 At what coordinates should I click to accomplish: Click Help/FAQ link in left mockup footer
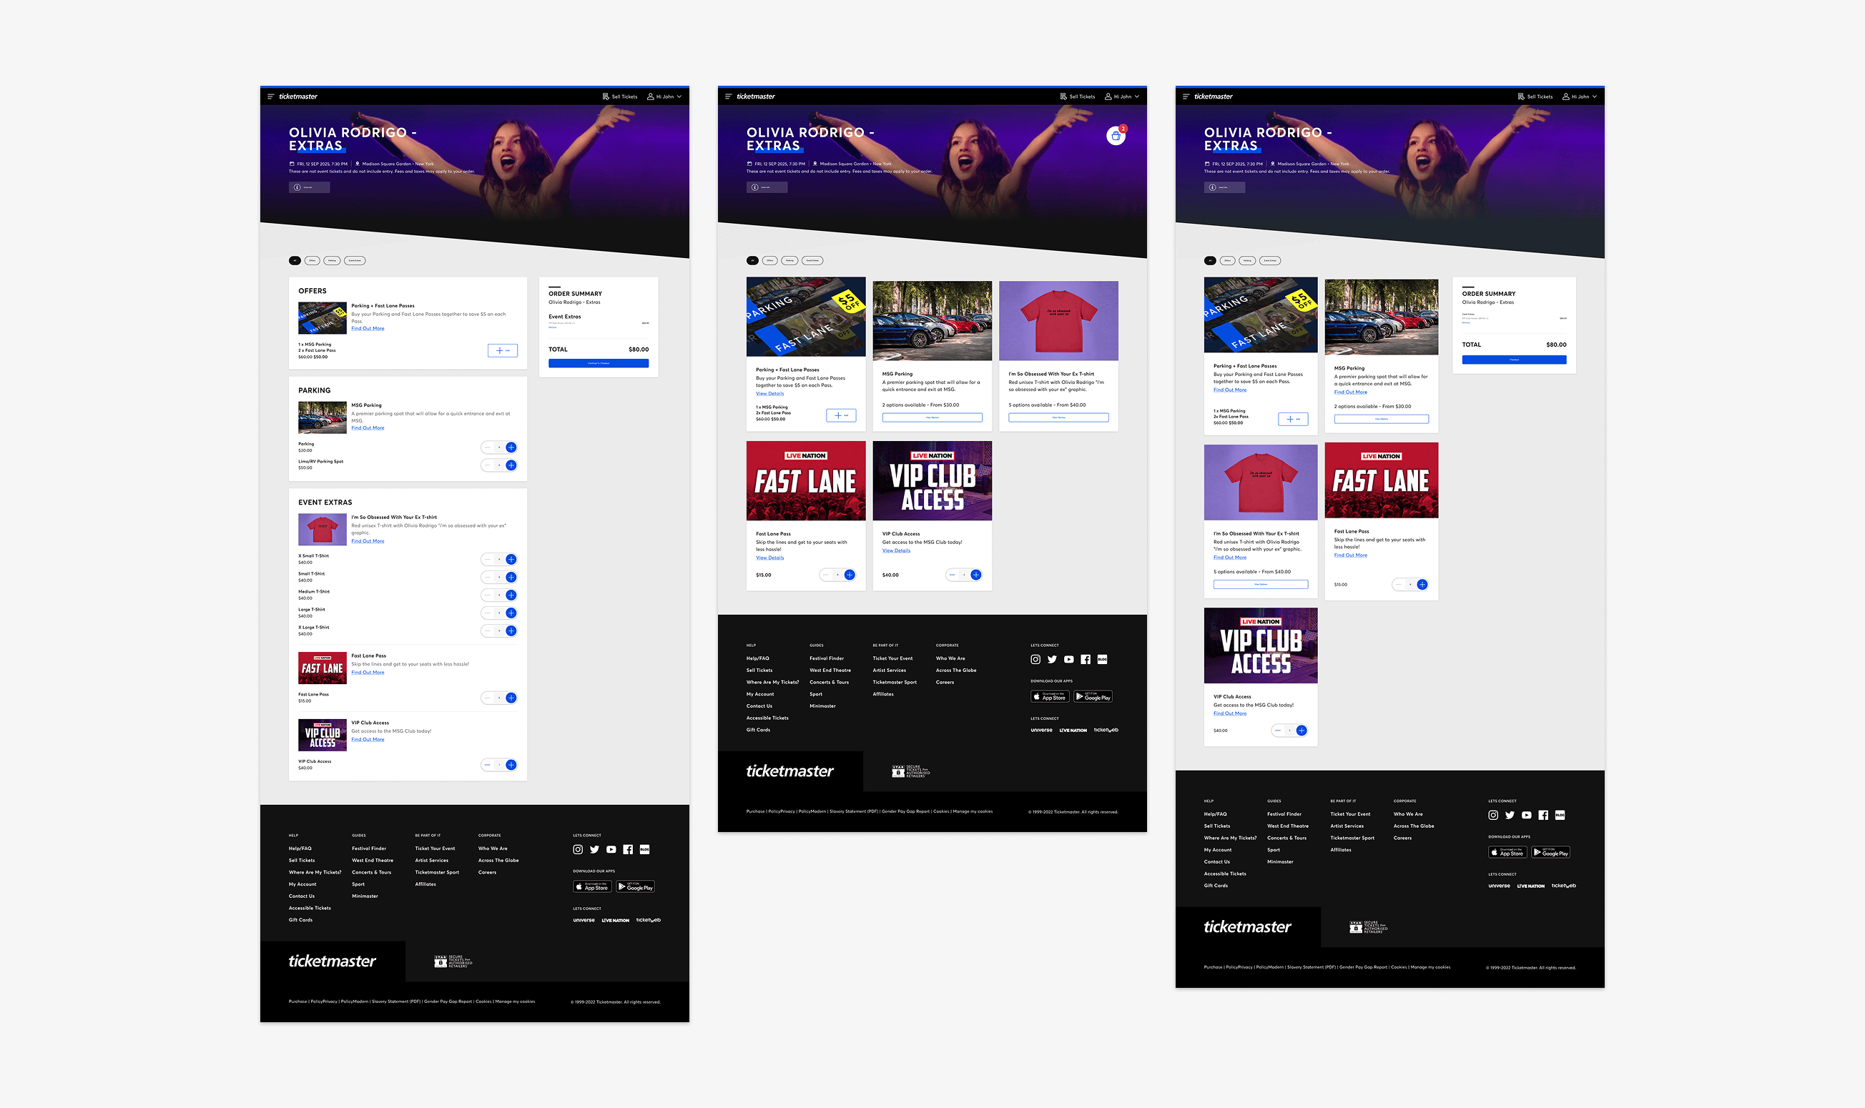pyautogui.click(x=300, y=849)
